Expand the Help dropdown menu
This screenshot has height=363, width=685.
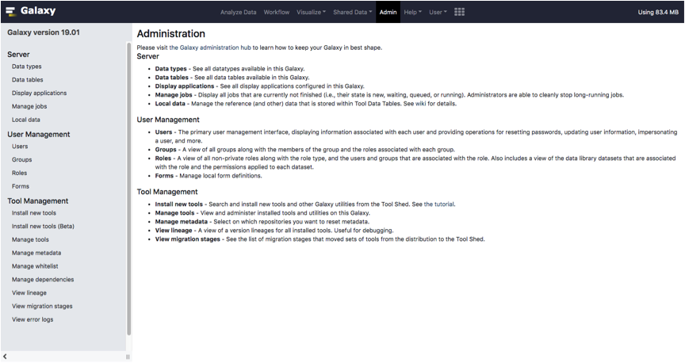point(412,12)
